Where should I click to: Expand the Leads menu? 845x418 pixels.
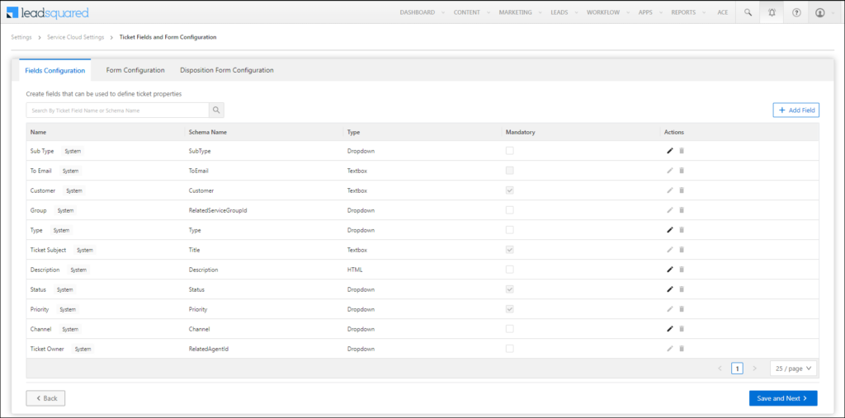(564, 12)
